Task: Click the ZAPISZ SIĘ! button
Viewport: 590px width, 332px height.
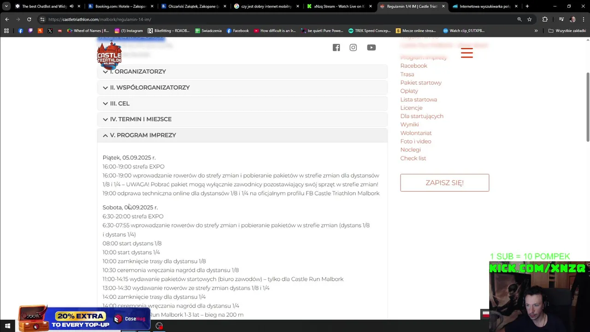Action: click(444, 183)
